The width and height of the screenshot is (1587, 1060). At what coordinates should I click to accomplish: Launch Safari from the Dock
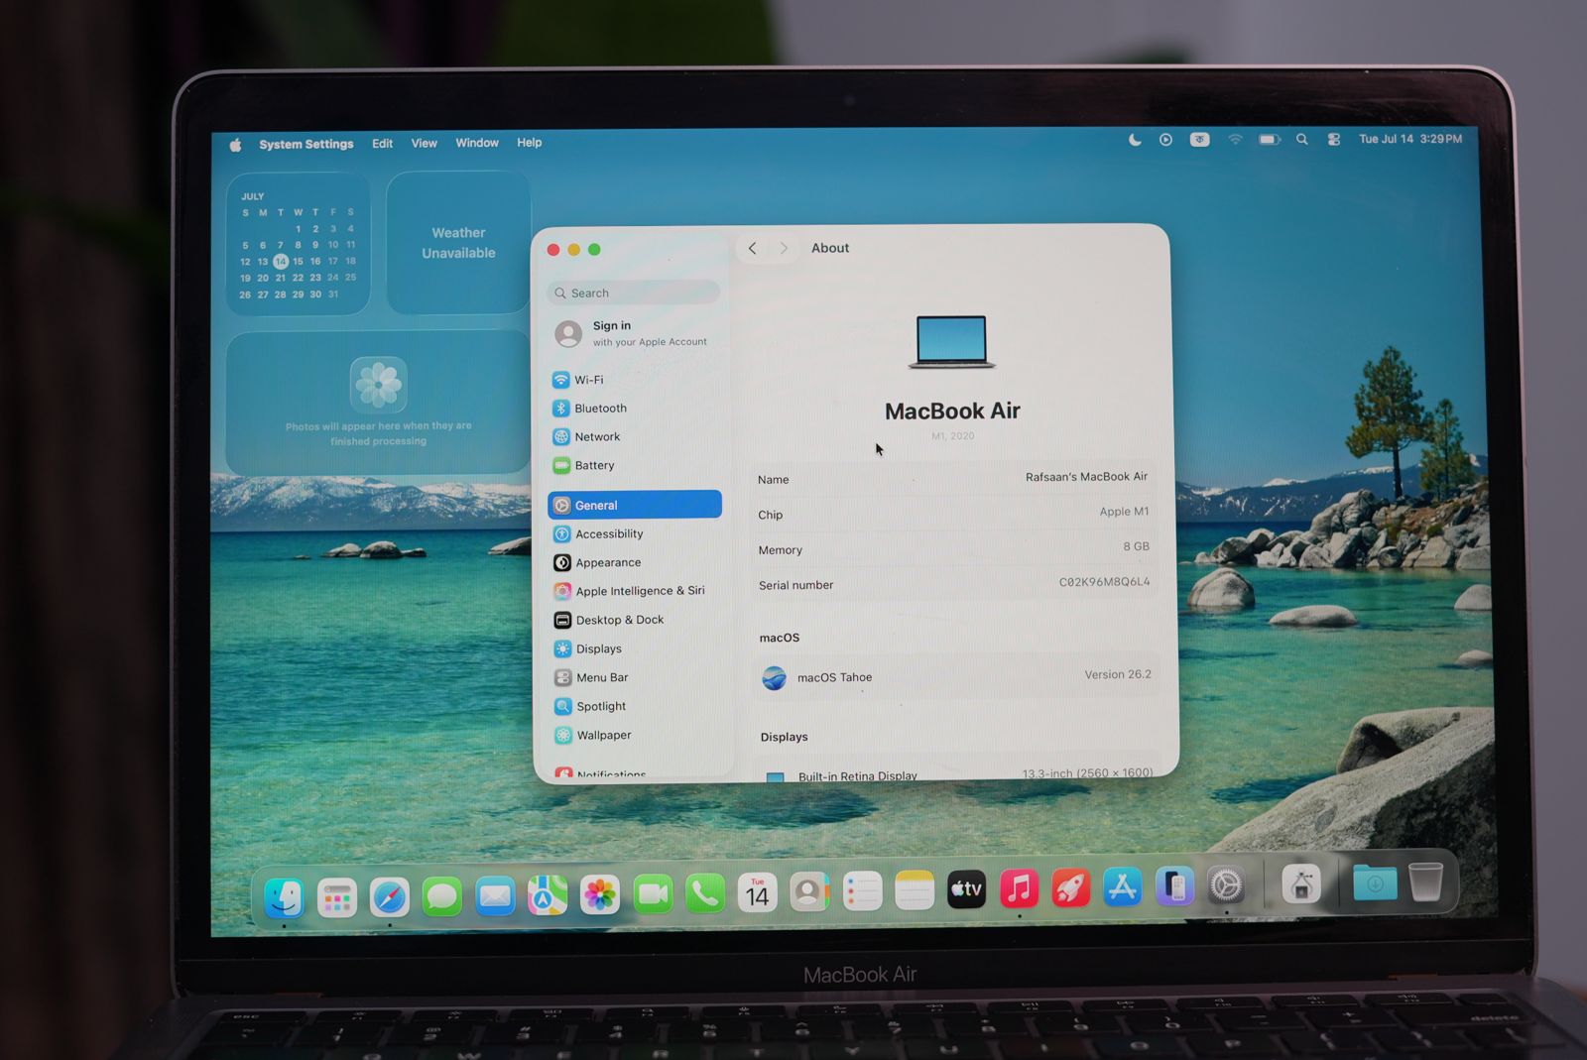[390, 898]
